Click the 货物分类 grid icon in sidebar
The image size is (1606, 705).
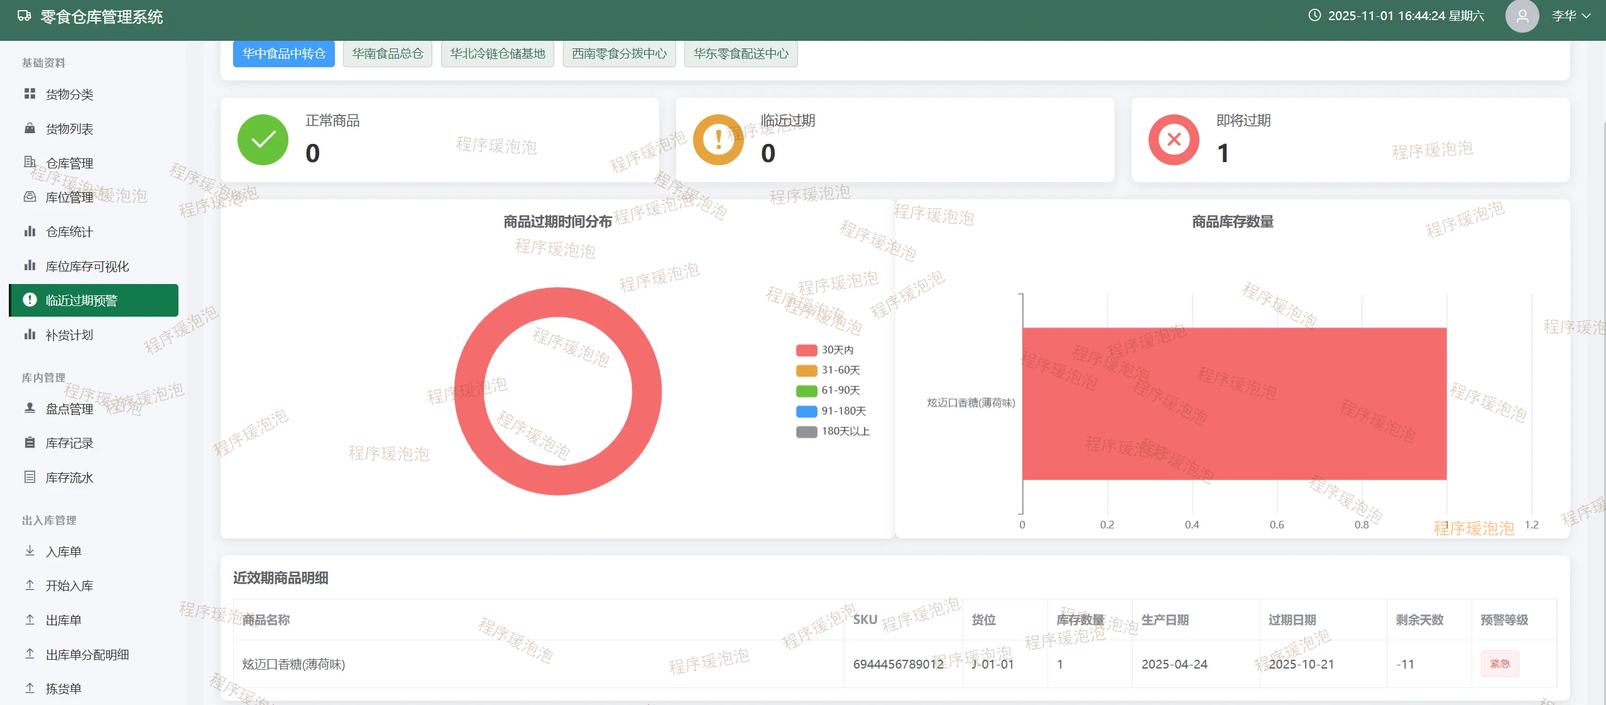(x=30, y=94)
